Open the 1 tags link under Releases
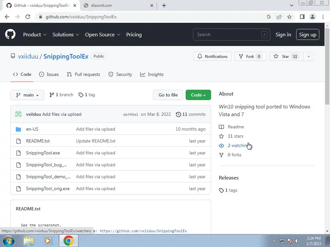 228,190
